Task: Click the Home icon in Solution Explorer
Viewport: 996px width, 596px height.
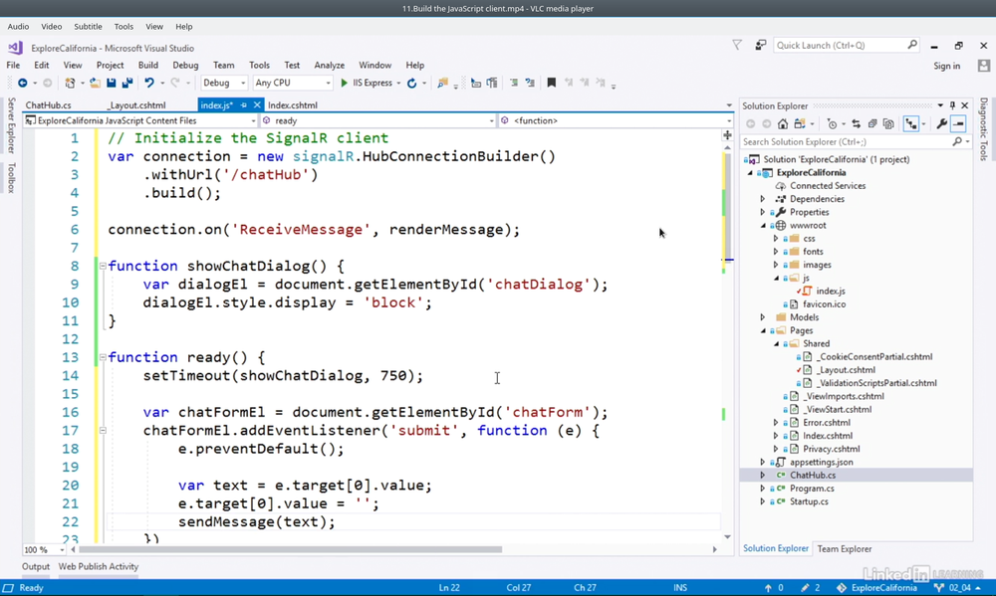Action: tap(783, 123)
